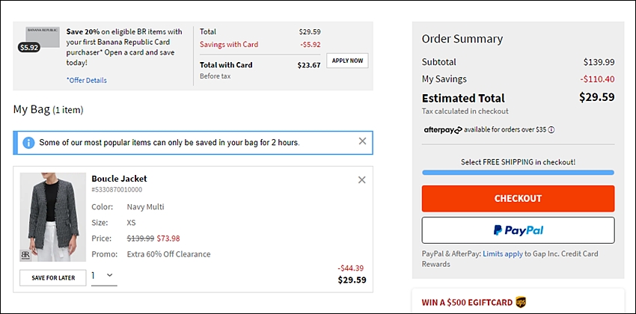Open the Boucle Jacket product title

tap(119, 179)
